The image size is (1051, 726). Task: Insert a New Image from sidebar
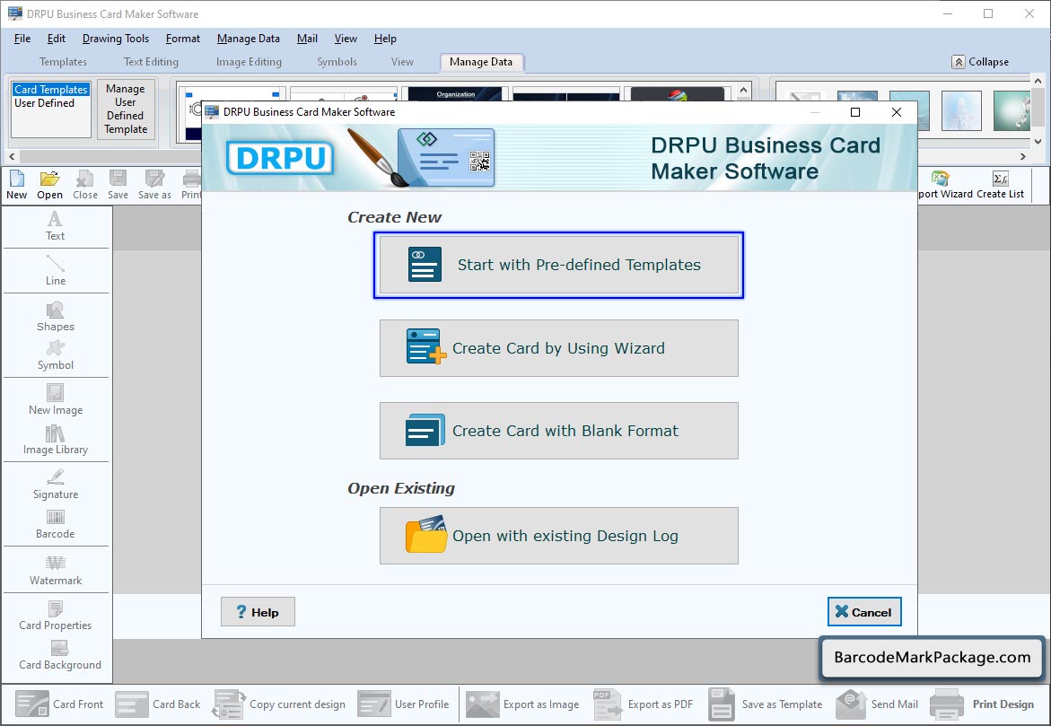pos(55,400)
